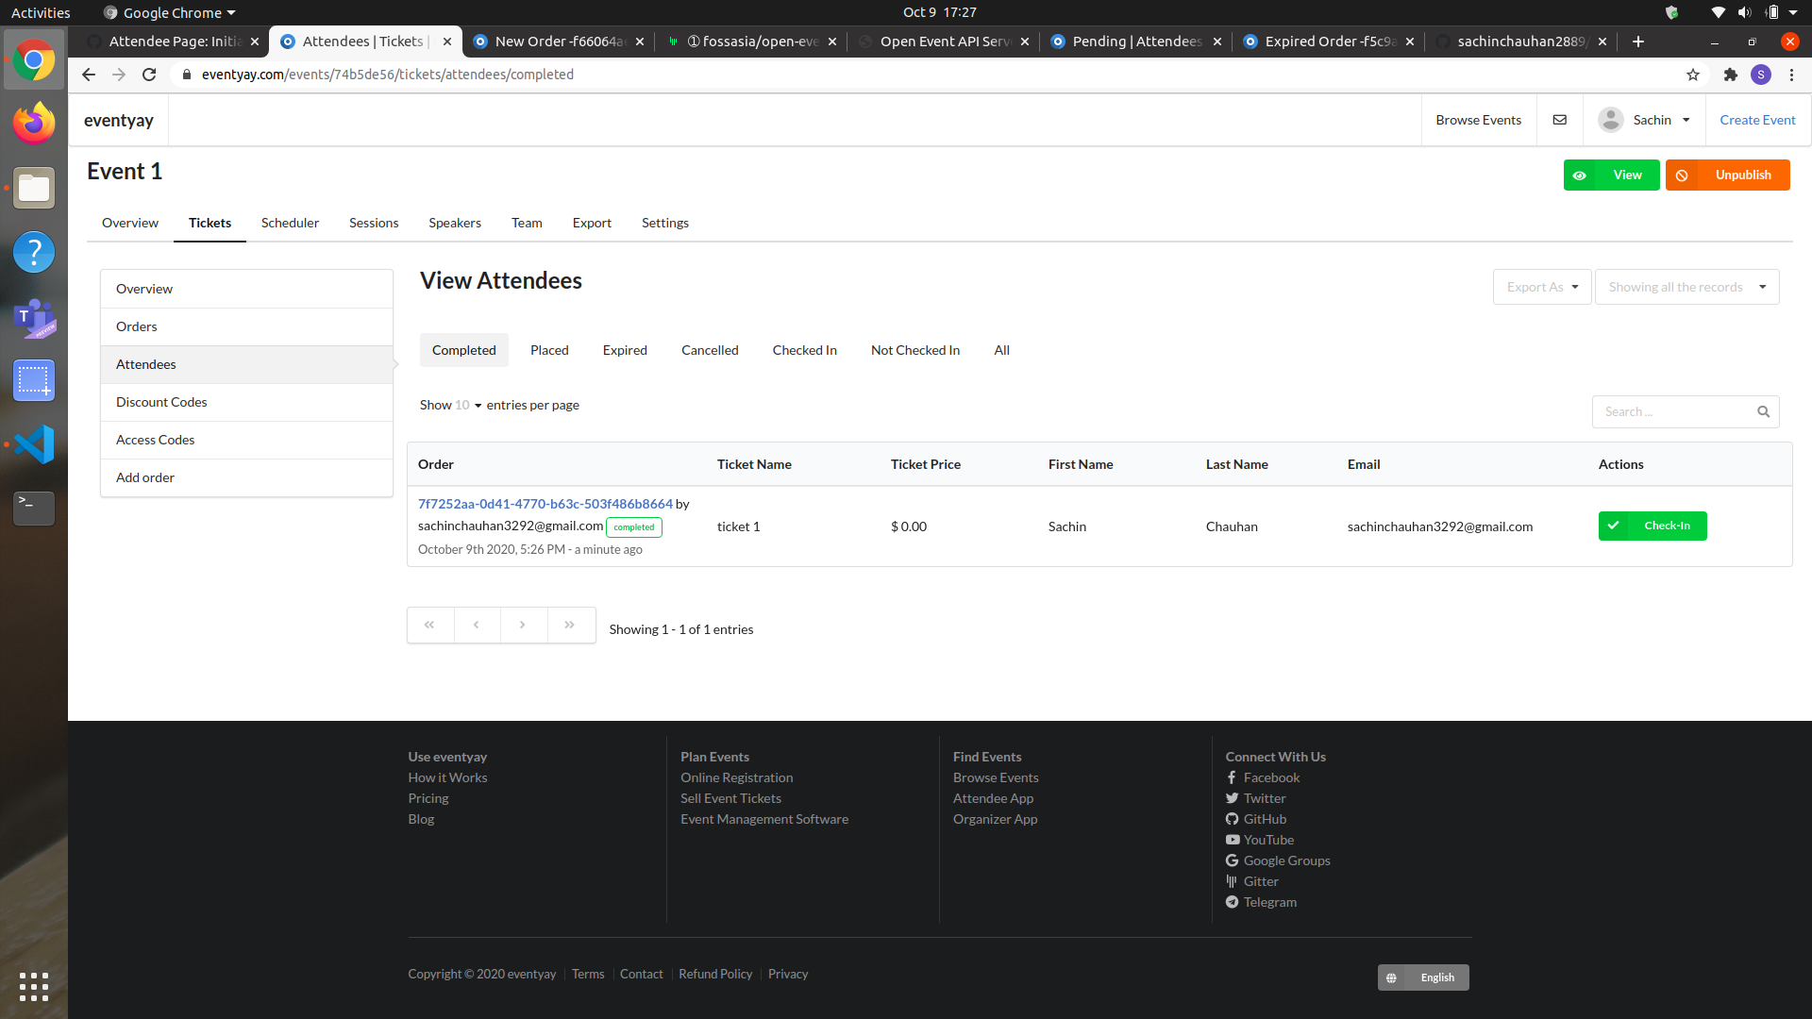Check in attendee Sachin Chauhan
The image size is (1812, 1019).
(1653, 526)
